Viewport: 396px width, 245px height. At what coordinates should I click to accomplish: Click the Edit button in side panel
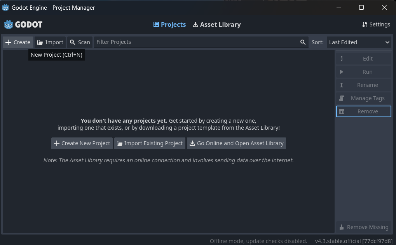(364, 59)
